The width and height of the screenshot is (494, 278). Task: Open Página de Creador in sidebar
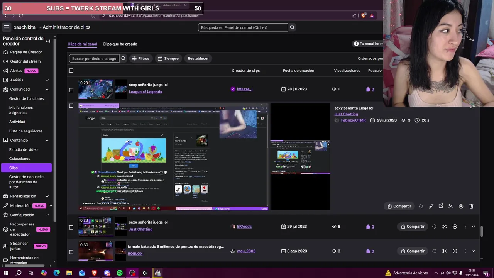pos(26,52)
